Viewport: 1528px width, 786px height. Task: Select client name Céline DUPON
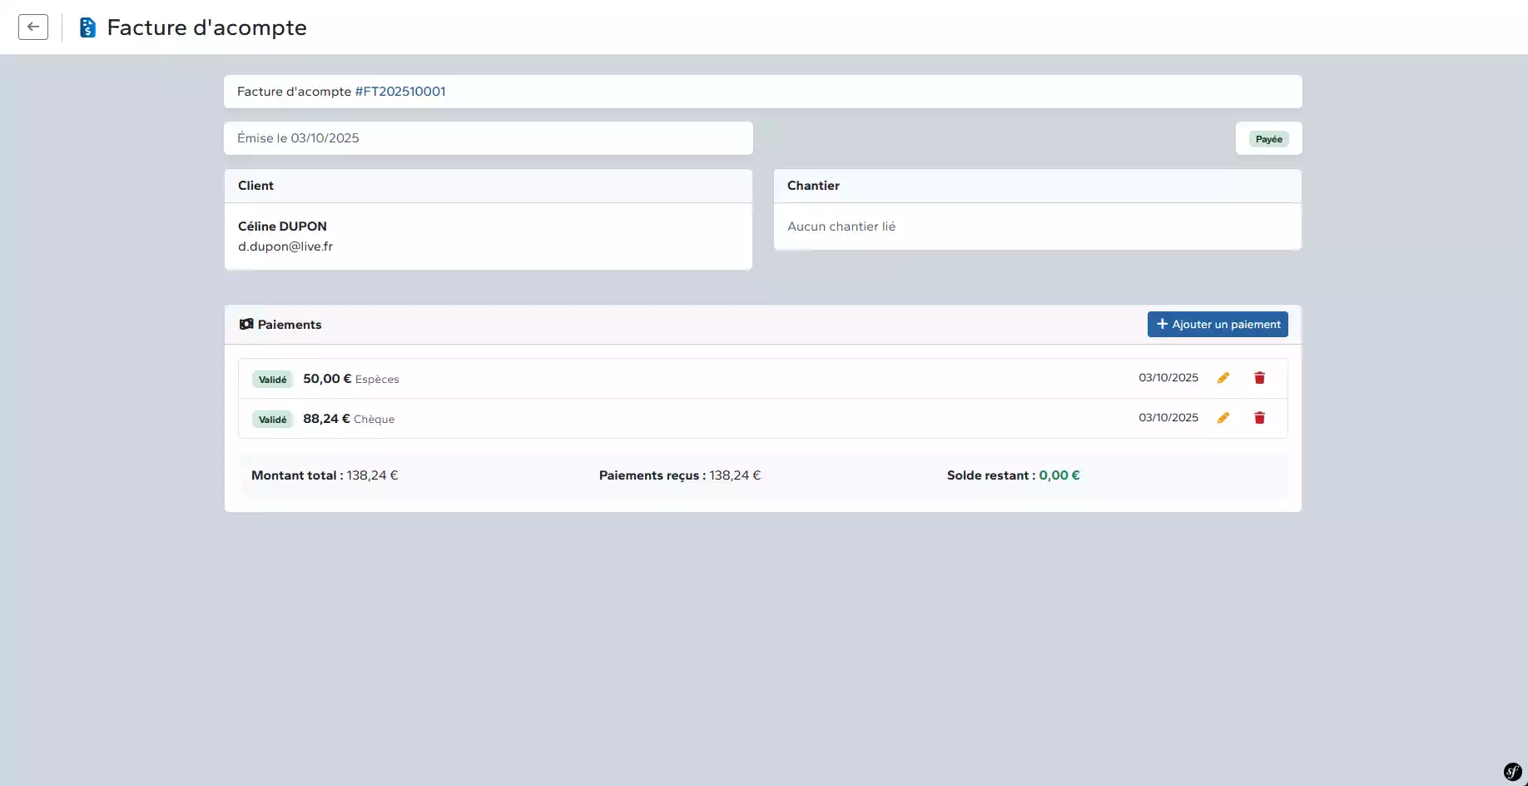(x=282, y=226)
